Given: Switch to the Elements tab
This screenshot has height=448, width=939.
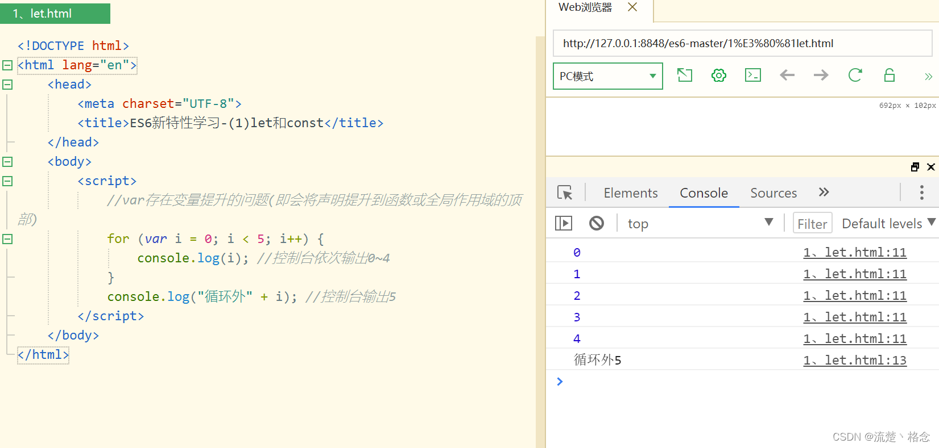Looking at the screenshot, I should click(631, 193).
